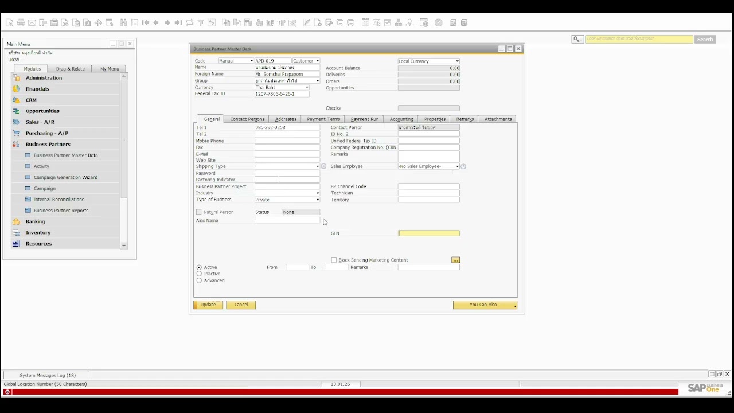Click the Business Partner Master Data menu icon

[x=28, y=155]
